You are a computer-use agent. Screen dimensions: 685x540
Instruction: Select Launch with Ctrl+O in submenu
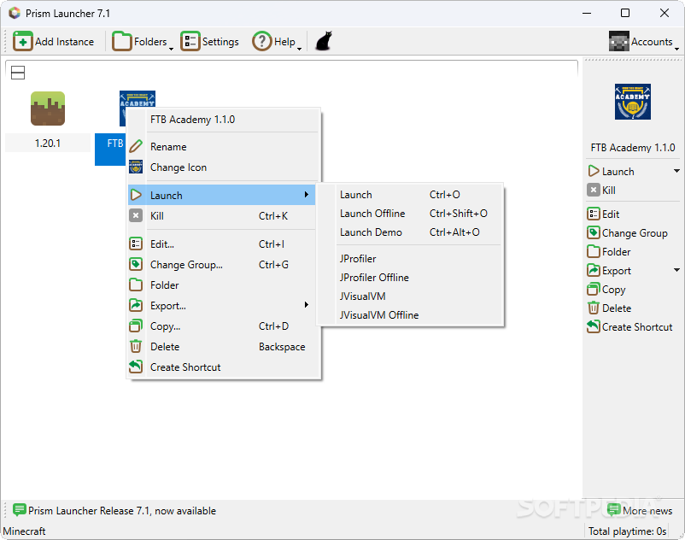pos(410,195)
